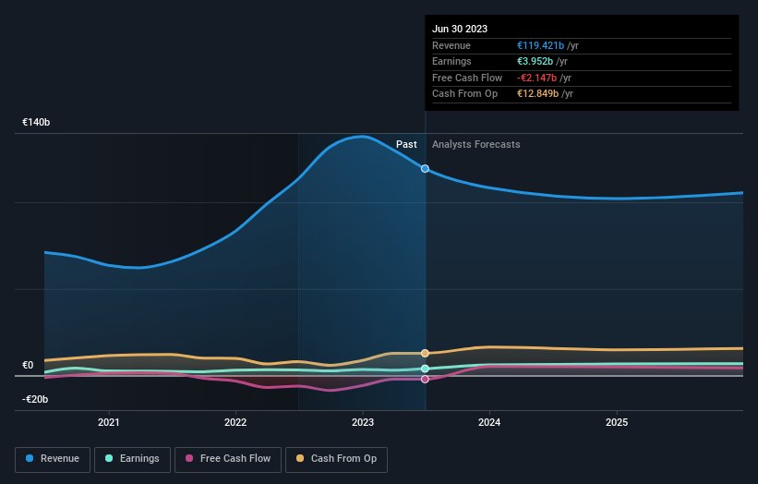Viewport: 758px width, 484px height.
Task: Click the 2024 x-axis label
Action: (x=489, y=423)
